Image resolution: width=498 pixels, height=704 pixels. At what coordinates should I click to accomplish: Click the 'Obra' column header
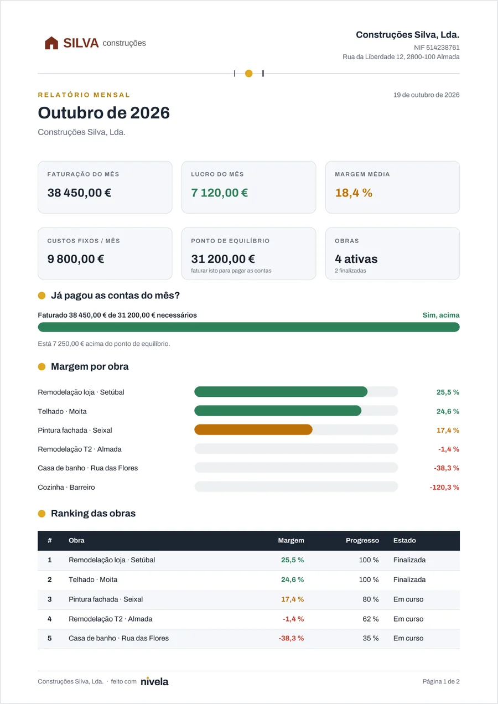76,540
